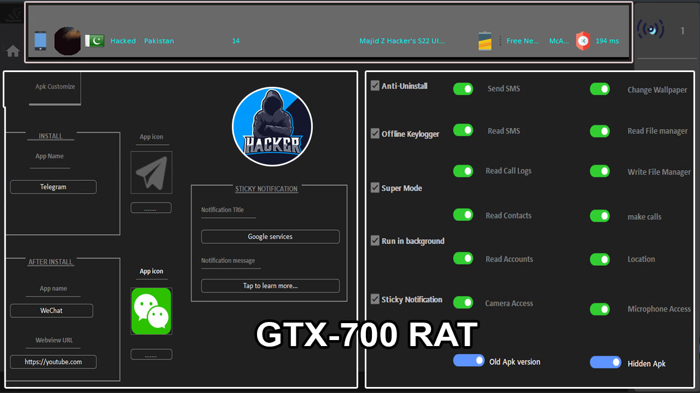Click the "INSTALL" section heading
Viewport: 700px width, 393px height.
pyautogui.click(x=51, y=136)
